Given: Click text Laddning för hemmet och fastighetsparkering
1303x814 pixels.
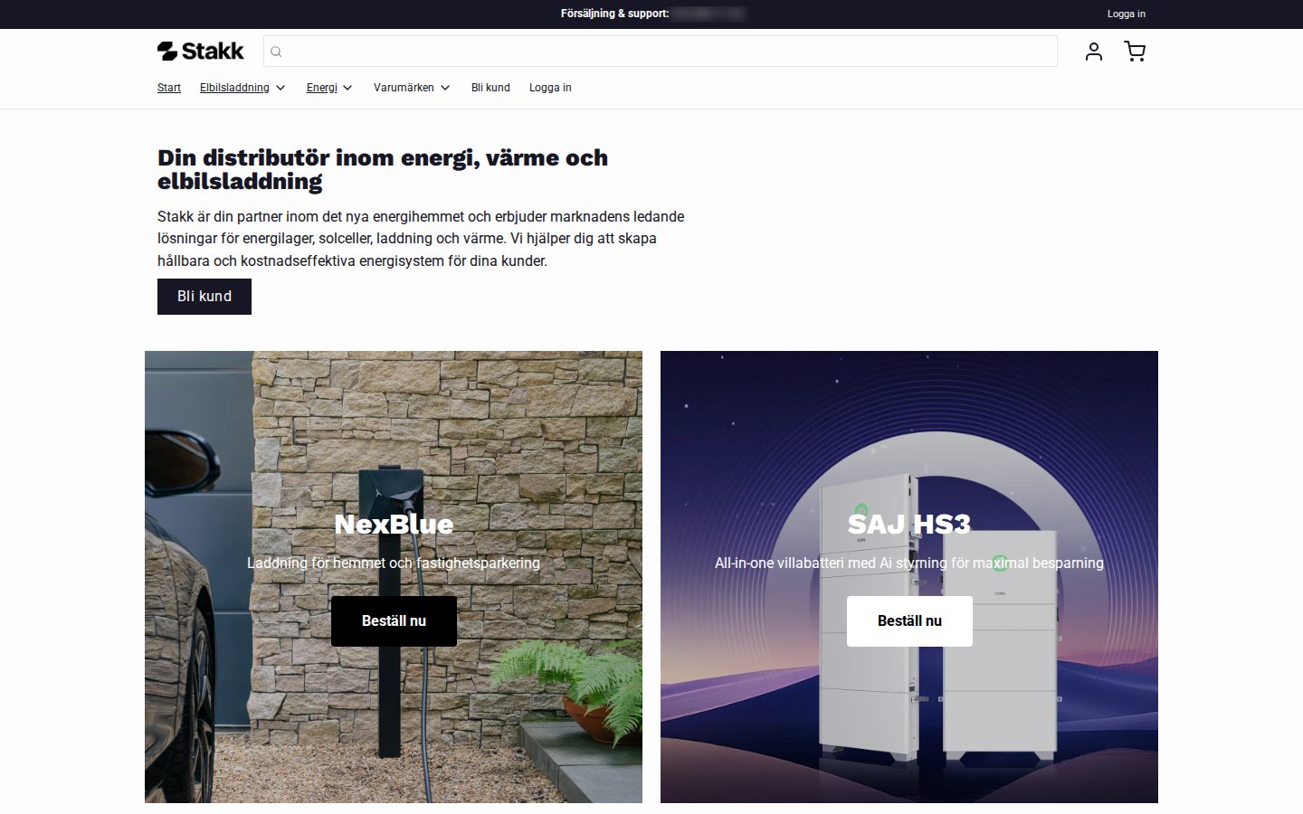Looking at the screenshot, I should (394, 563).
